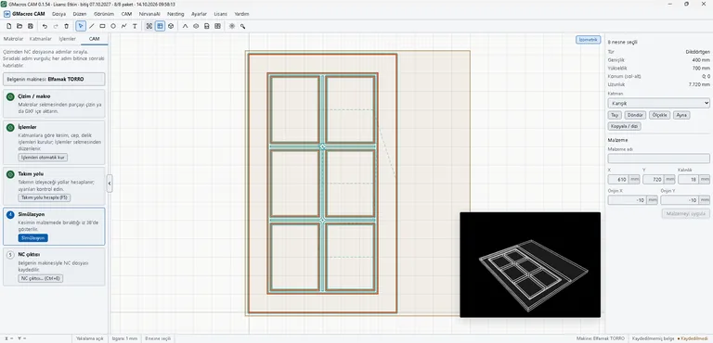The image size is (713, 343).
Task: Click the NC output disk icon
Action: (x=207, y=26)
